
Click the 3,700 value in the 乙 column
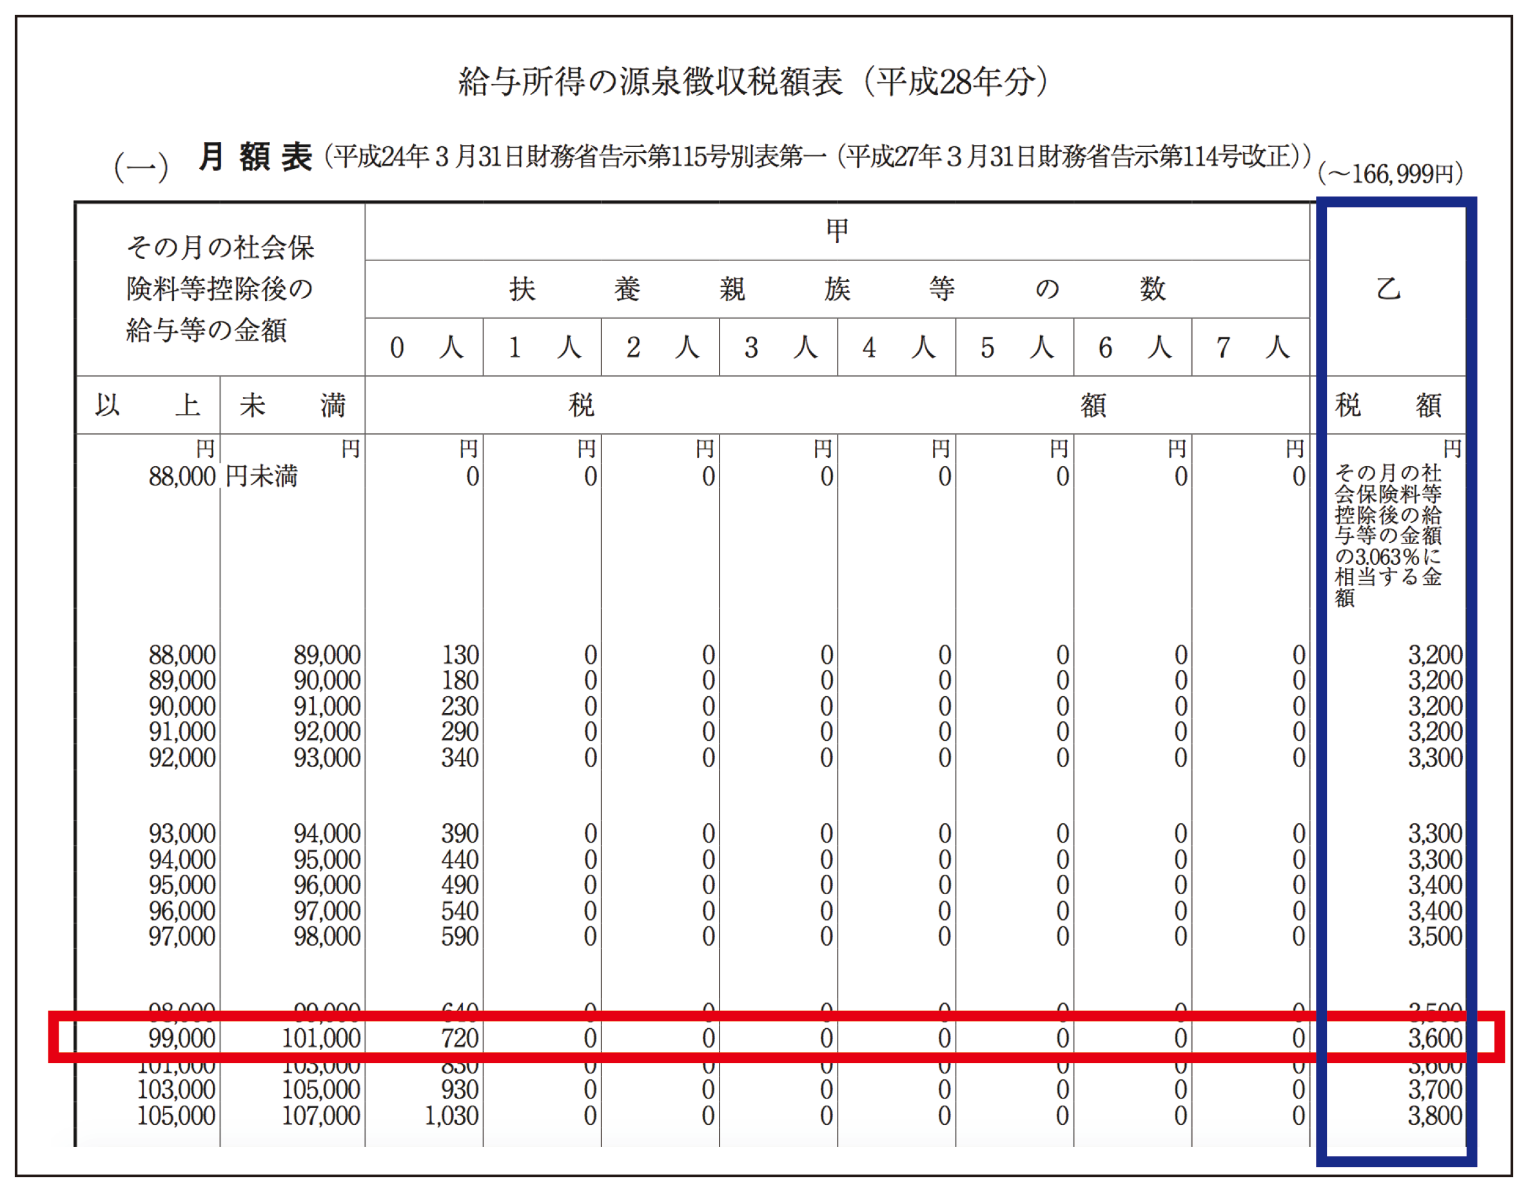point(1435,1090)
